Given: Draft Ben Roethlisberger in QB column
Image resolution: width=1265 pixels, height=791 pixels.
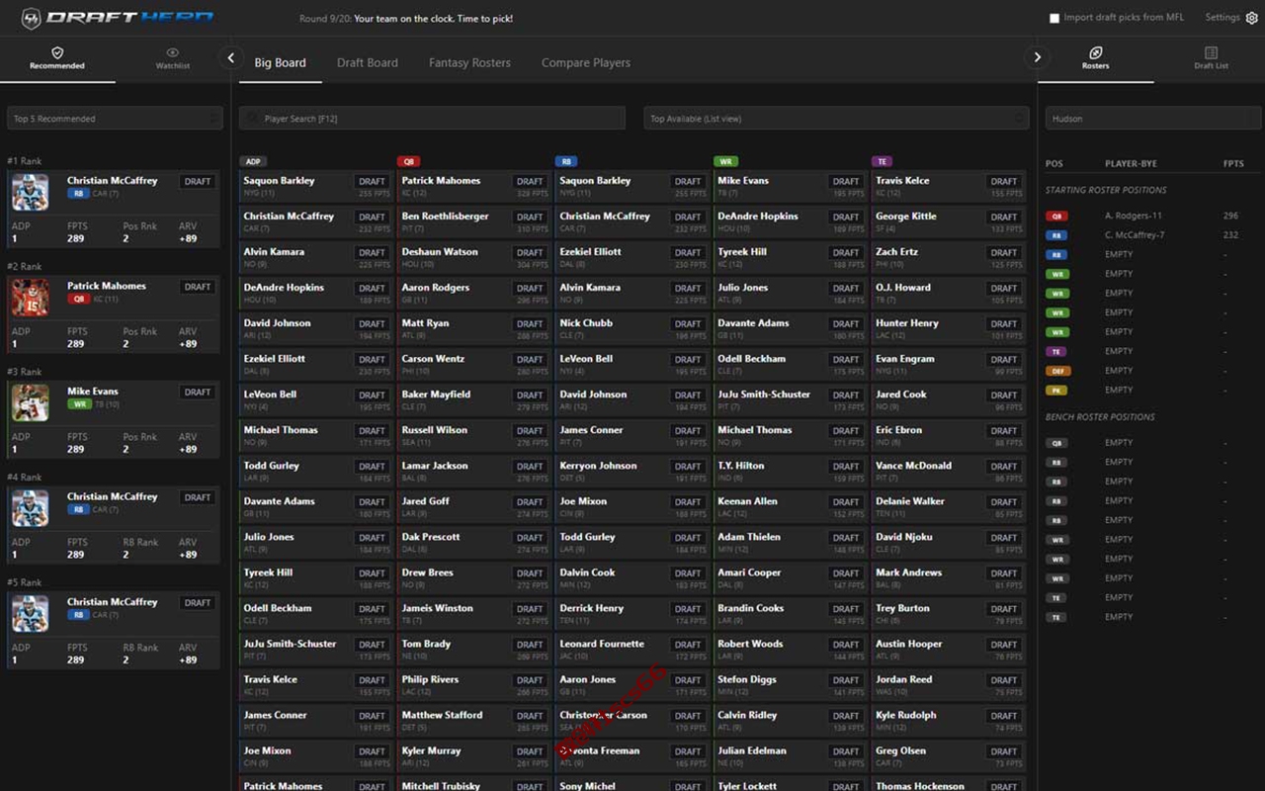Looking at the screenshot, I should pos(530,218).
